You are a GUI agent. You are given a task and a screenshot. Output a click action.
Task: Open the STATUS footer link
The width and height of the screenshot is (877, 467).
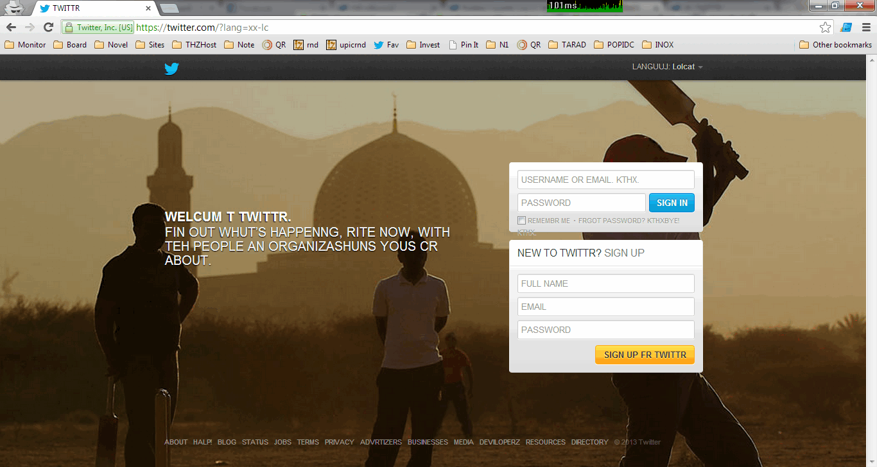coord(255,442)
